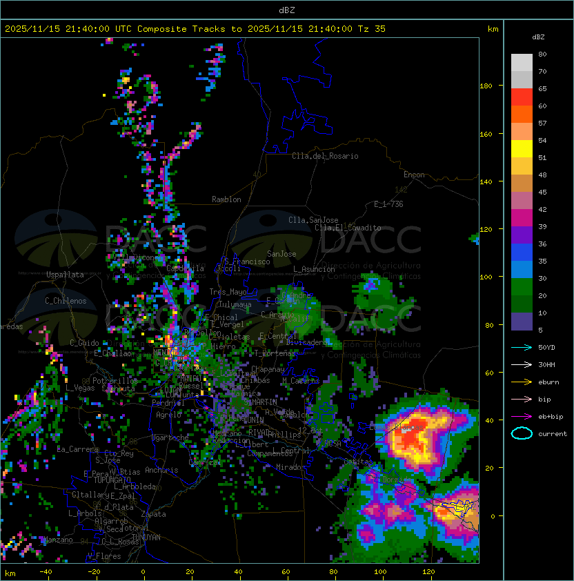Click the 'Ramblon' map label

pos(226,199)
